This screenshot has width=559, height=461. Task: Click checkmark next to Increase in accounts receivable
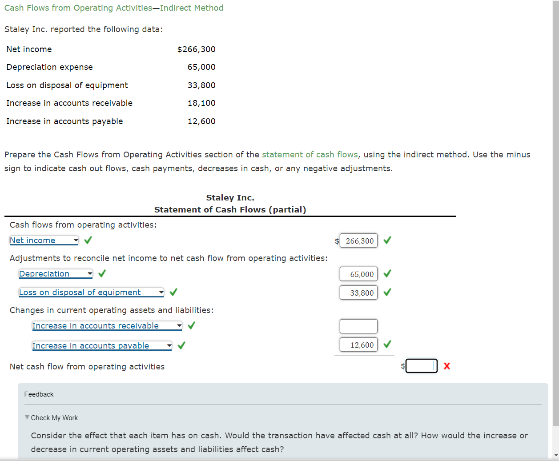point(191,325)
